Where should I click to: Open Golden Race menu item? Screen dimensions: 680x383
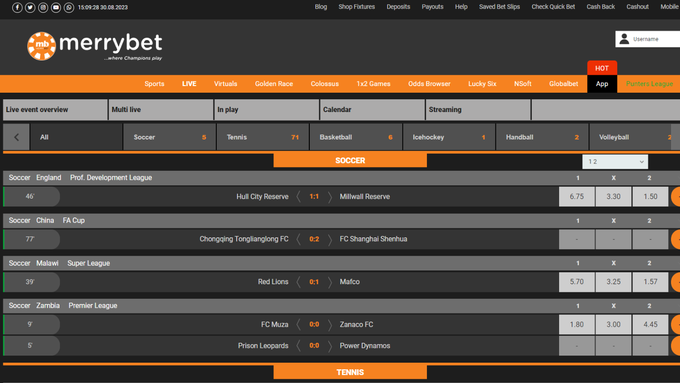[274, 84]
